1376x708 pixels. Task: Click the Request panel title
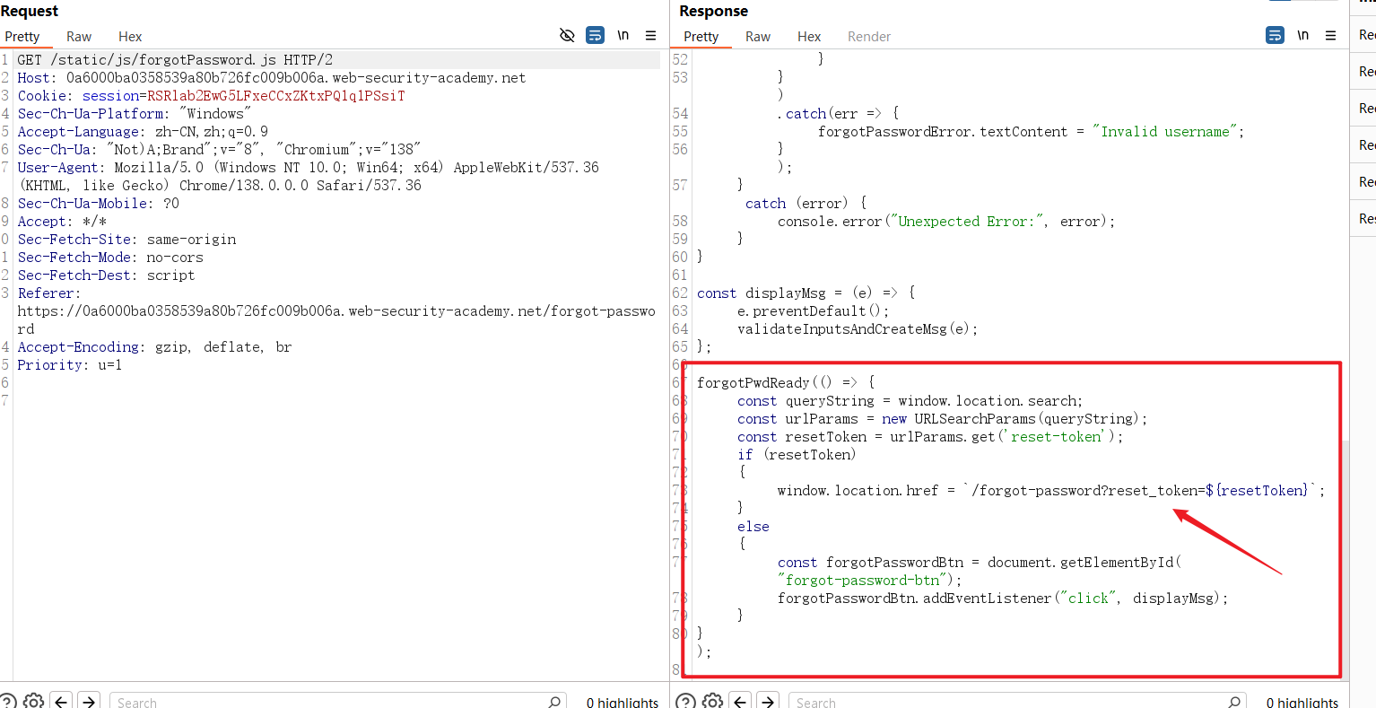tap(30, 11)
